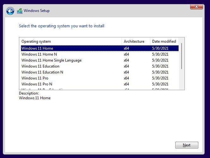Pick Windows 11 Education N entry
This screenshot has height=158, width=210.
[42, 72]
